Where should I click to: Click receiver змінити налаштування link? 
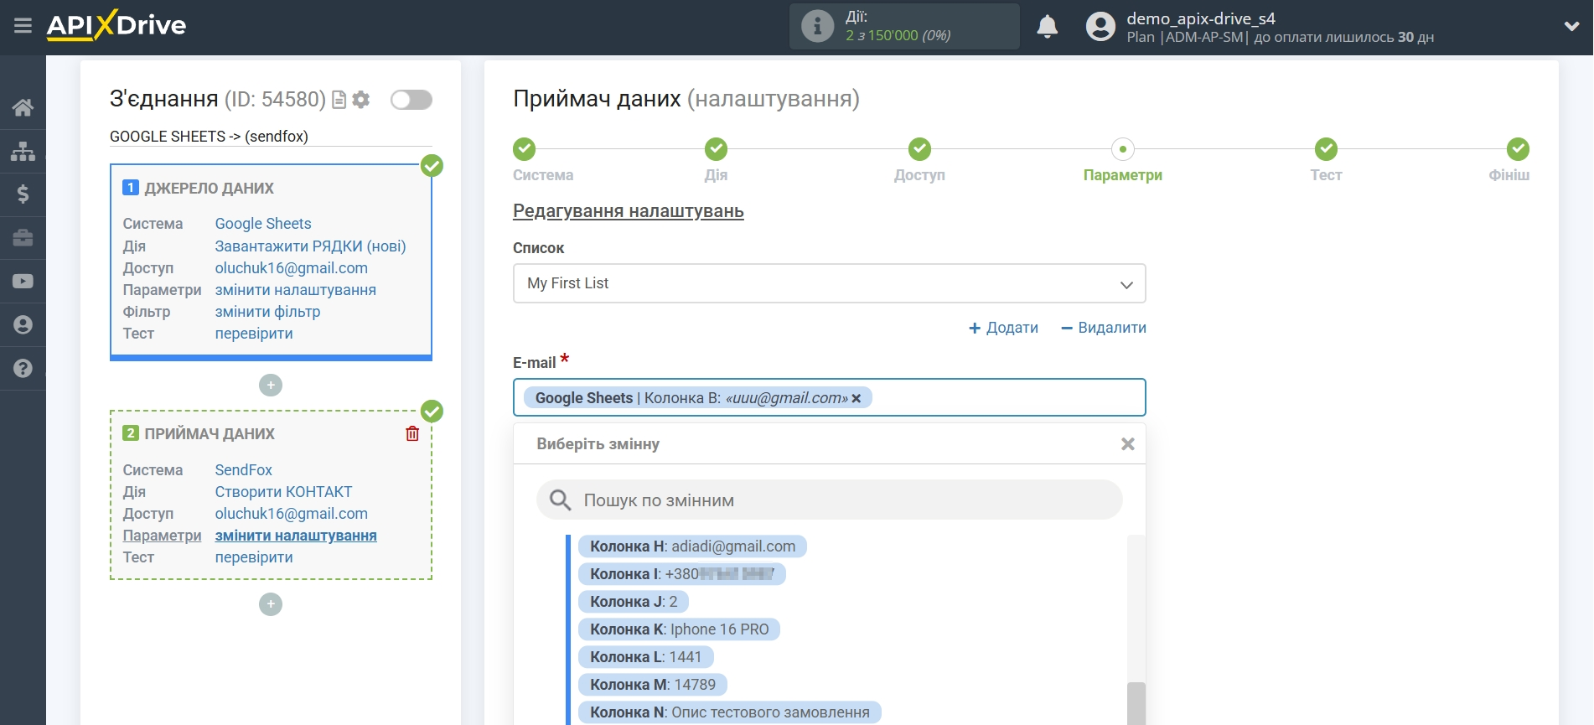(x=295, y=536)
